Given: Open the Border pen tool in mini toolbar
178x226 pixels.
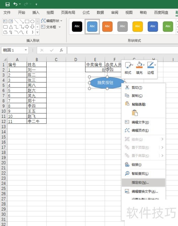Looking at the screenshot, I should pyautogui.click(x=151, y=68).
